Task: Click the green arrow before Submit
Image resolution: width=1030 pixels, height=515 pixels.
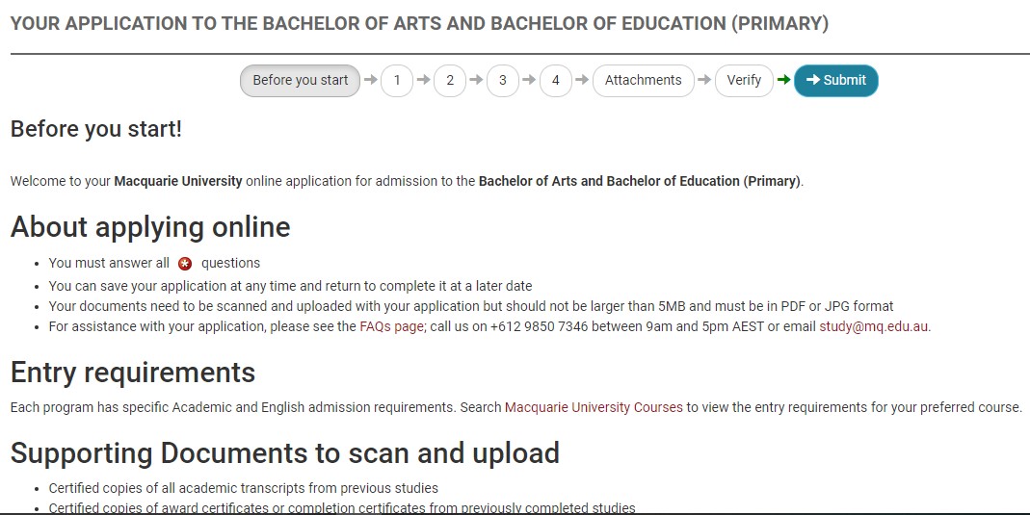Action: click(x=783, y=80)
